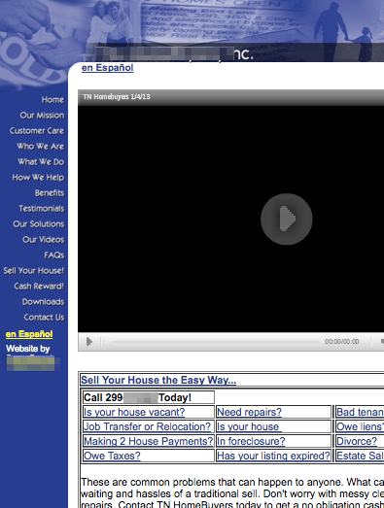
Task: Open Contact Us from the sidebar
Action: (x=44, y=318)
